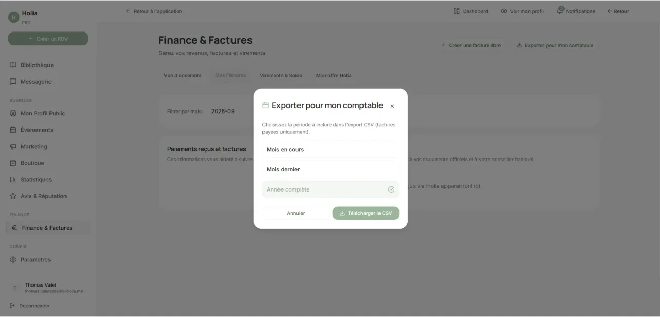Click the 'Créer un RDV' button
Viewport: 660px width, 317px height.
coord(48,39)
